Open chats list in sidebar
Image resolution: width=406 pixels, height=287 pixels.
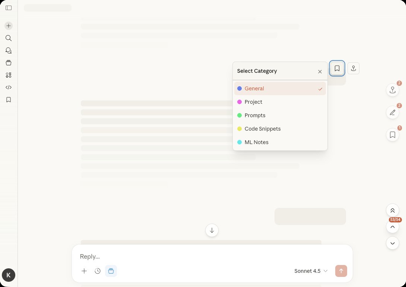(9, 50)
